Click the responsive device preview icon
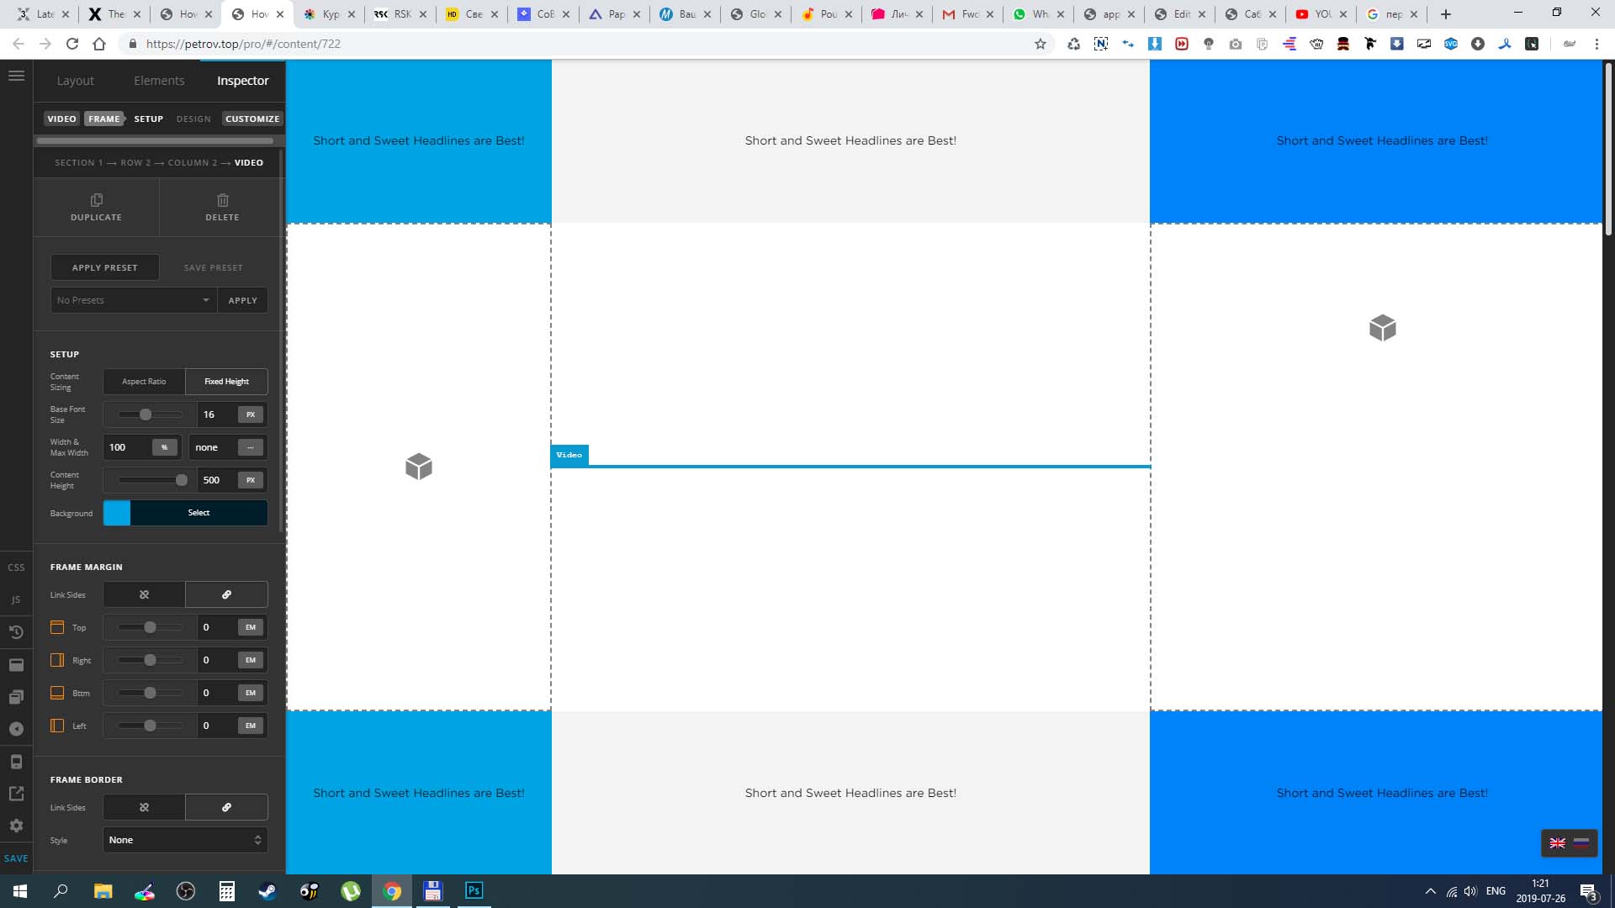 point(16,762)
